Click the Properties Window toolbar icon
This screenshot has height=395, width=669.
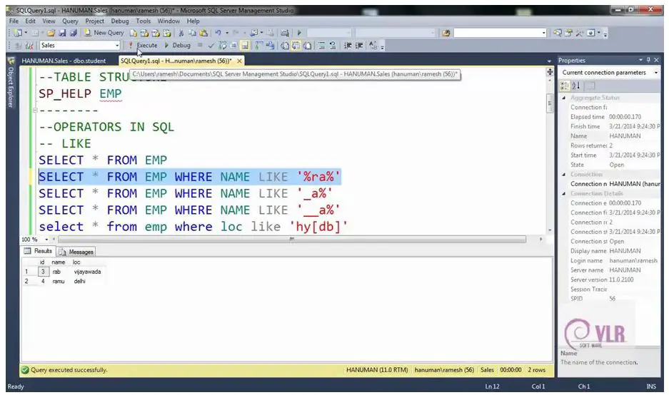[568, 33]
